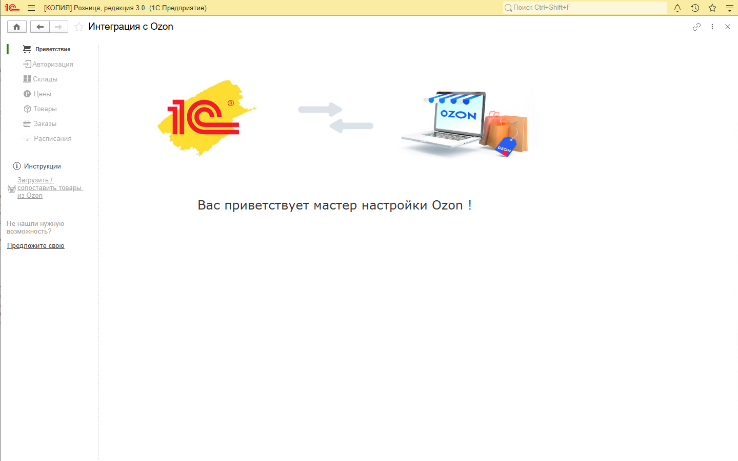Open notifications bell icon

(677, 8)
